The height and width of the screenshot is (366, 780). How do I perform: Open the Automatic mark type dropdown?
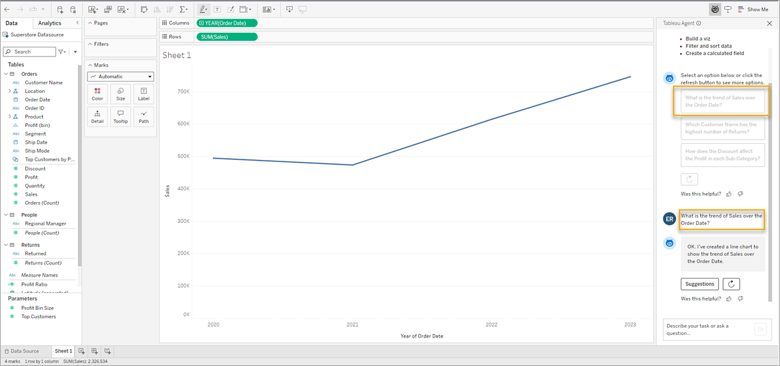(x=121, y=76)
